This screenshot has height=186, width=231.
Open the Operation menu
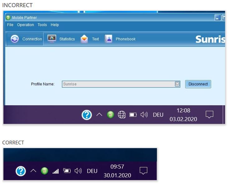click(26, 25)
